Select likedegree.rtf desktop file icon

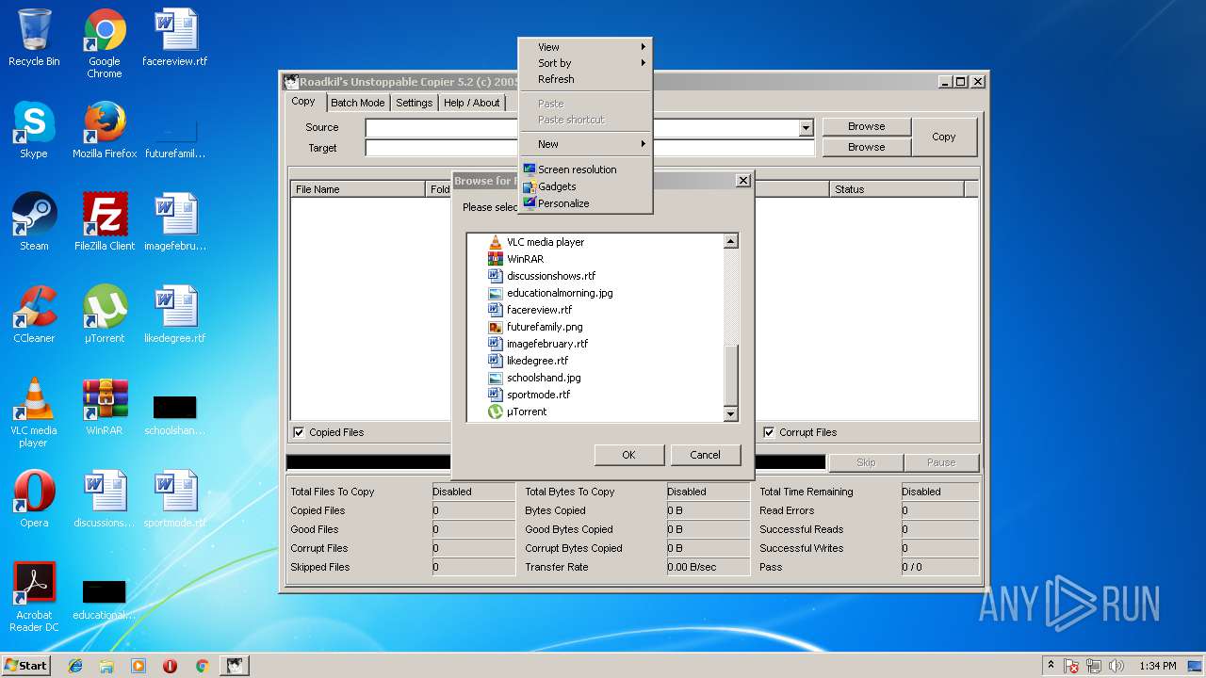[x=175, y=315]
